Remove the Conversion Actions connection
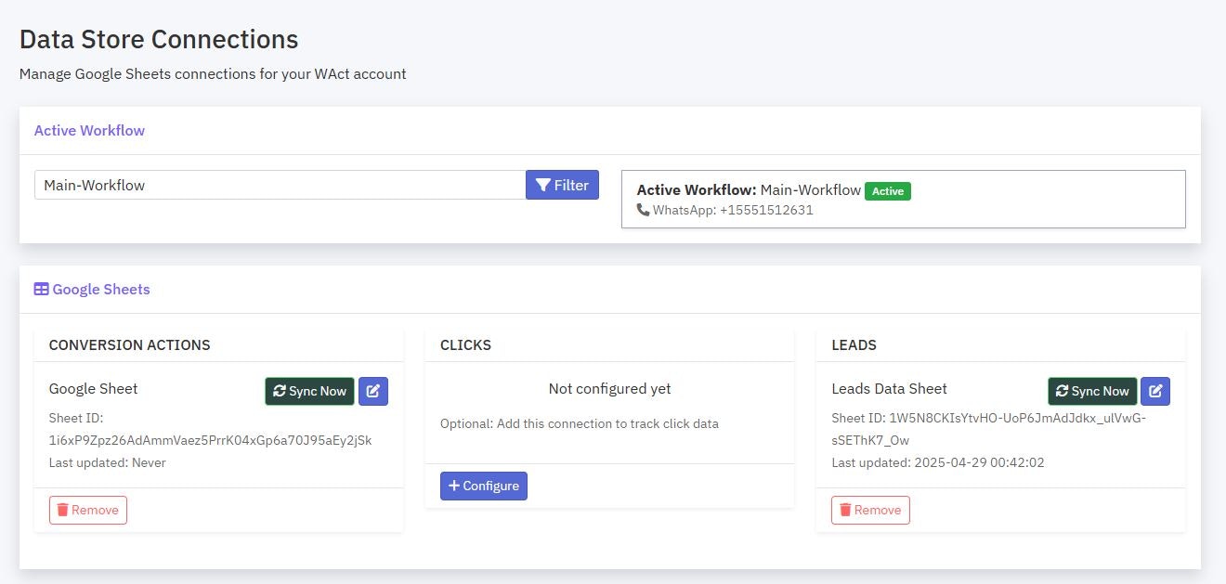Image resolution: width=1226 pixels, height=584 pixels. point(88,510)
